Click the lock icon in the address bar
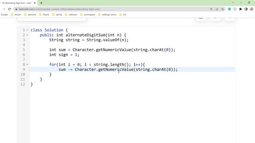Screen dimensions: 255x143 point(16,9)
